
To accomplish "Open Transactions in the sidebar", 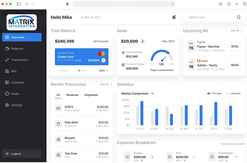I will pos(20,60).
